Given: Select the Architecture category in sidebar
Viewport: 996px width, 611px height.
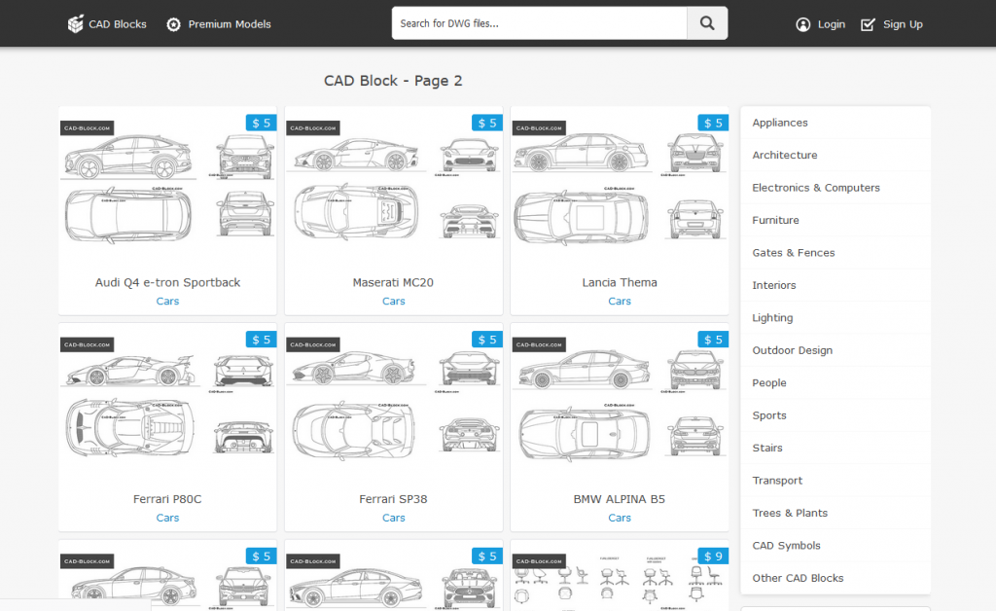Looking at the screenshot, I should click(785, 156).
